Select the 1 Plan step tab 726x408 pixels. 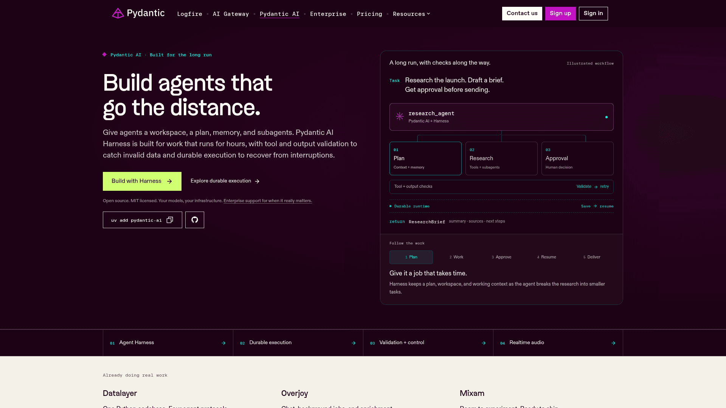[x=411, y=257]
